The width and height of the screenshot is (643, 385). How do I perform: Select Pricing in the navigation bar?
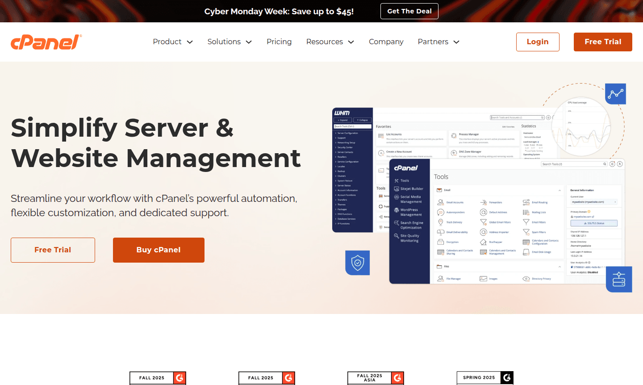click(x=279, y=42)
